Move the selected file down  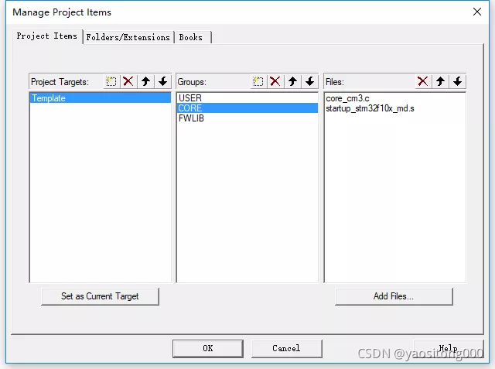pyautogui.click(x=457, y=81)
